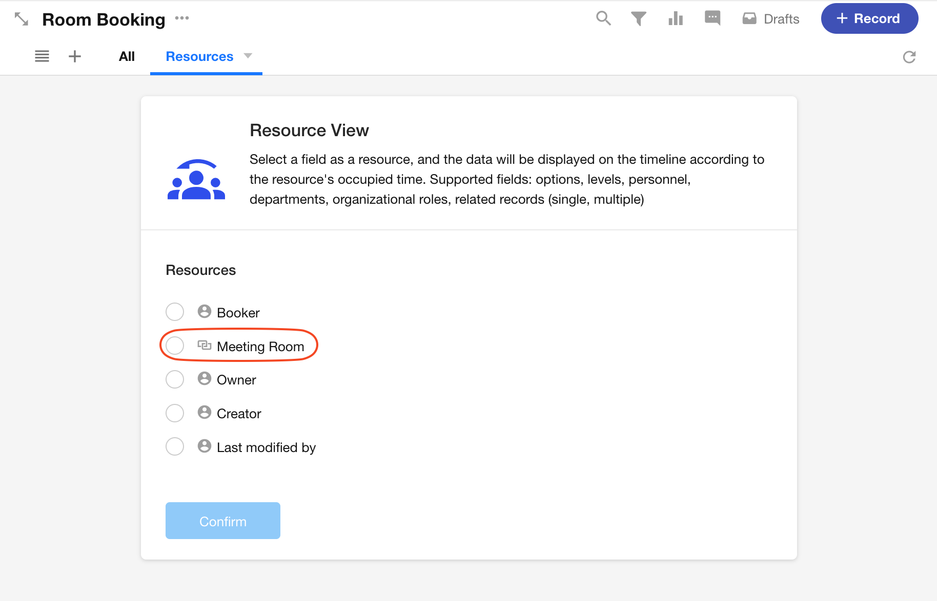
Task: Open the search magnifier icon
Action: [x=603, y=18]
